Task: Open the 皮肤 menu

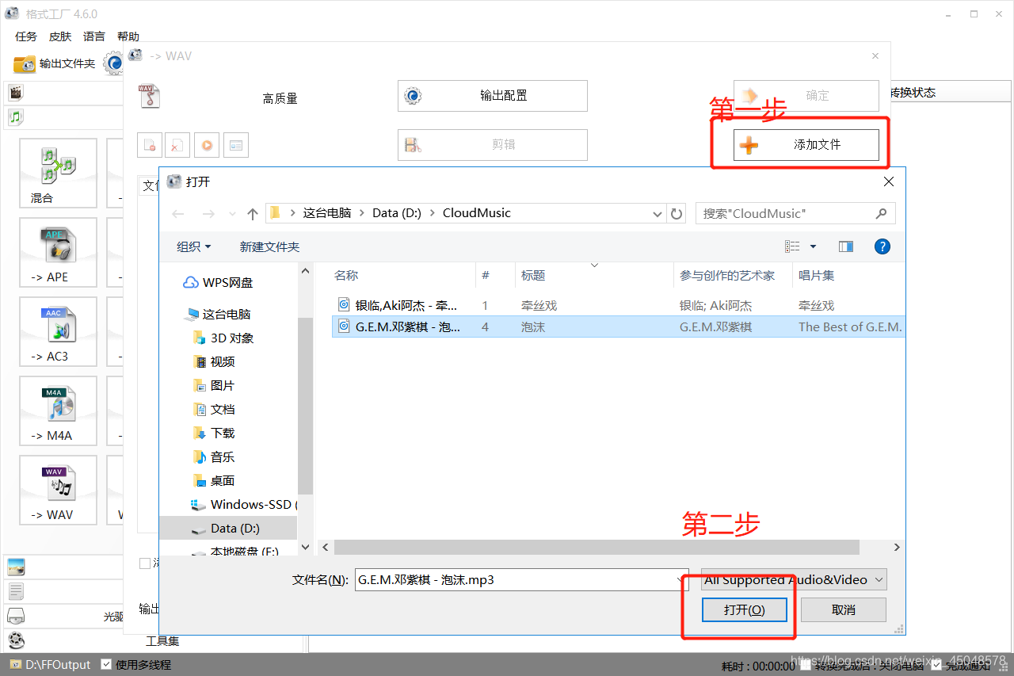Action: pos(60,36)
